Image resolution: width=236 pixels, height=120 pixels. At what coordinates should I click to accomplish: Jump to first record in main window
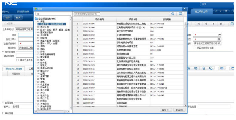(198, 24)
